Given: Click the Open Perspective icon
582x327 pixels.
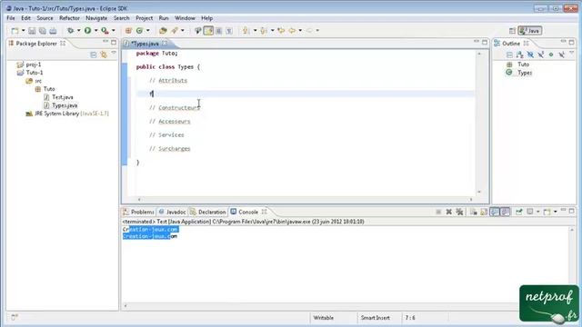Looking at the screenshot, I should coord(512,31).
